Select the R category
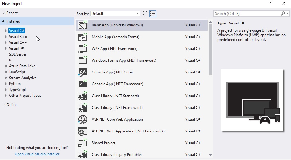 pos(10,60)
